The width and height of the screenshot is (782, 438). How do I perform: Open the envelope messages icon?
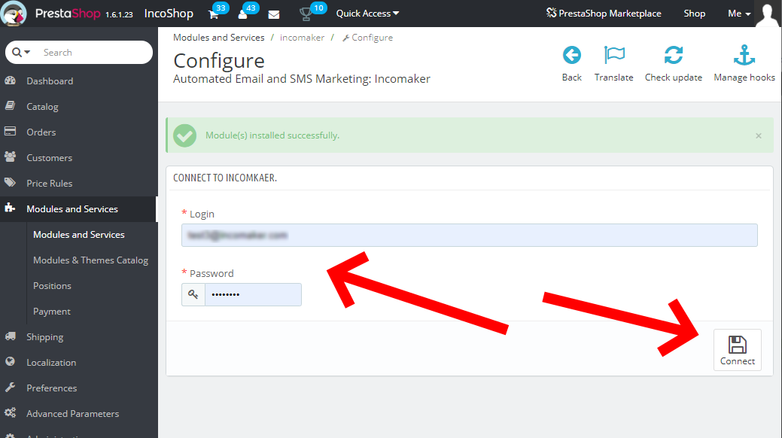(274, 14)
